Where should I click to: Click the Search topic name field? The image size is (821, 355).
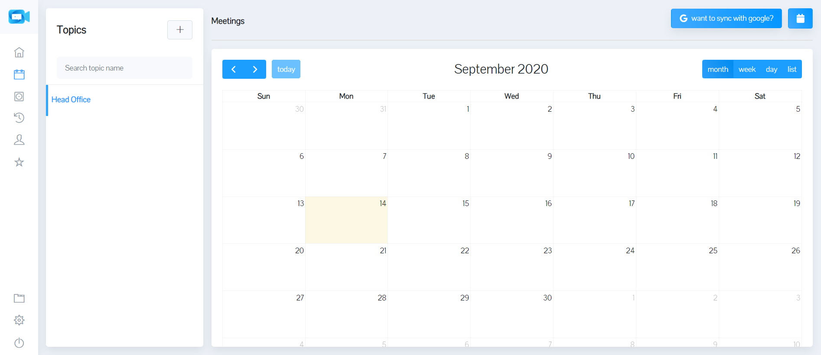[x=124, y=68]
